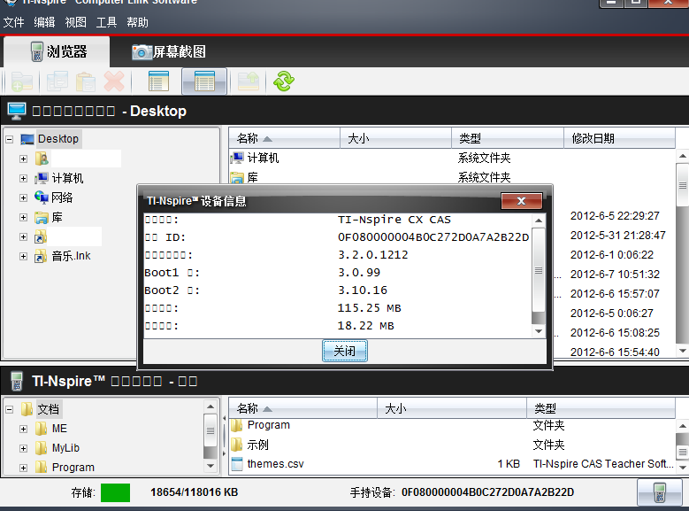Select the split-pane view icon
Image resolution: width=689 pixels, height=511 pixels.
[x=204, y=81]
